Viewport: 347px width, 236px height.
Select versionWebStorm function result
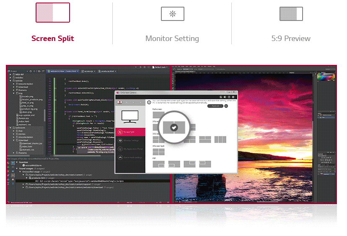click(32, 165)
